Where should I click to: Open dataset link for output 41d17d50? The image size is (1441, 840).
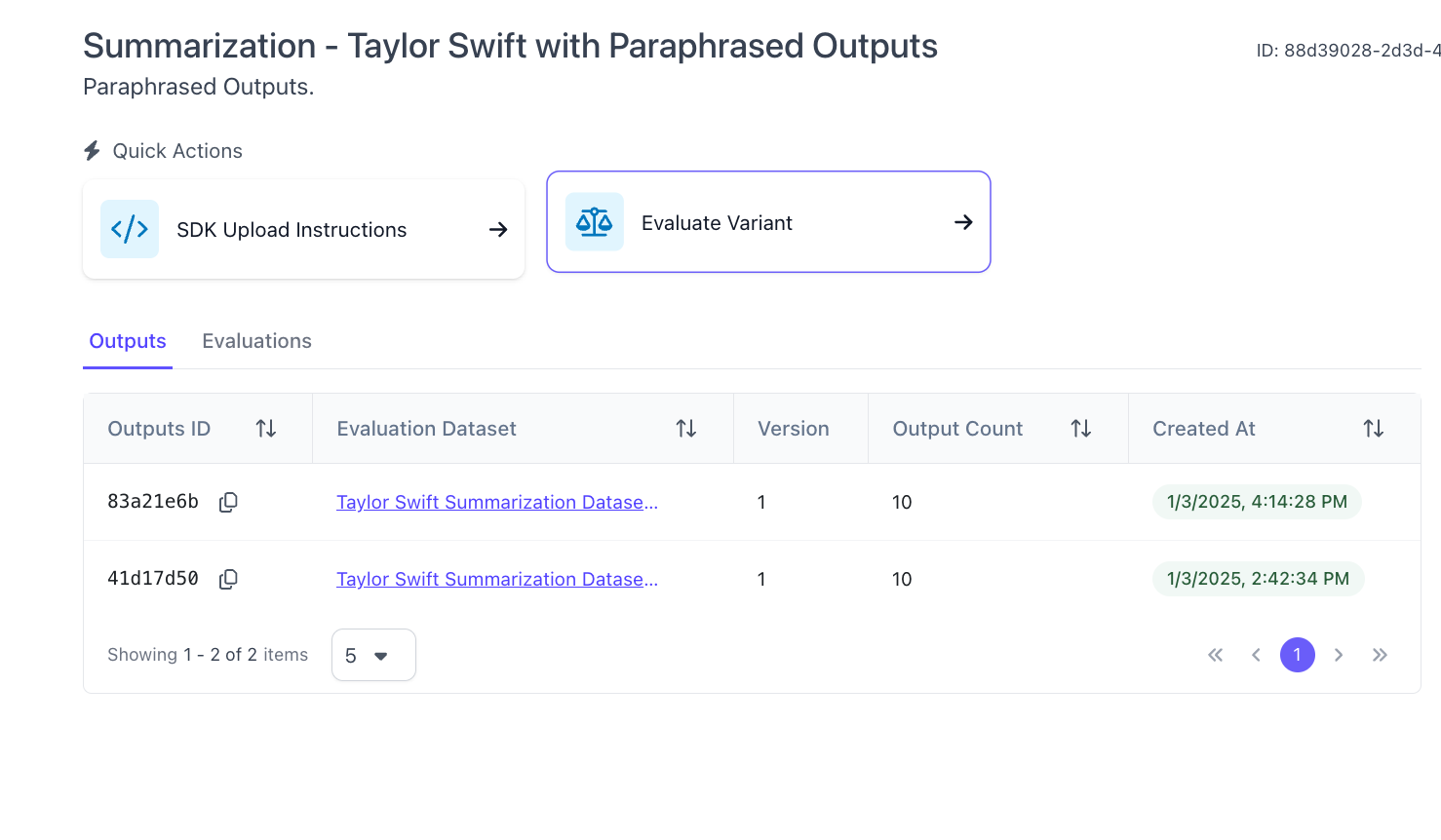[497, 579]
